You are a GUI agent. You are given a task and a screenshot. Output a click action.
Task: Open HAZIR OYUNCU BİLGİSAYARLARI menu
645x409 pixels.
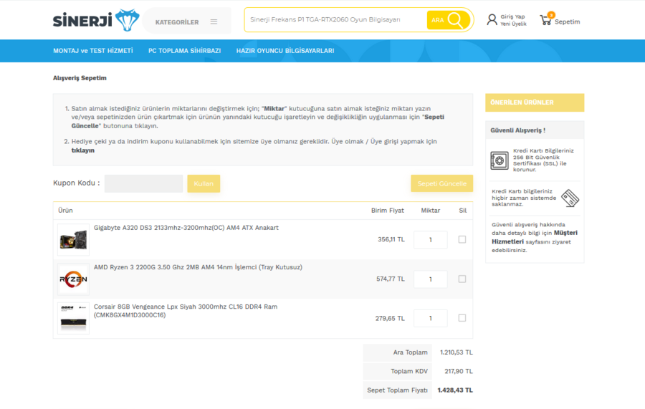(x=285, y=51)
